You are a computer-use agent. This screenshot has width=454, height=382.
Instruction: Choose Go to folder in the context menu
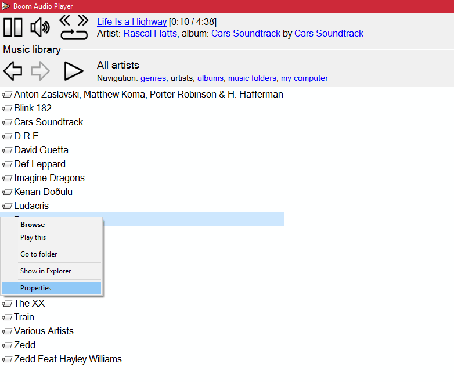tap(52, 254)
